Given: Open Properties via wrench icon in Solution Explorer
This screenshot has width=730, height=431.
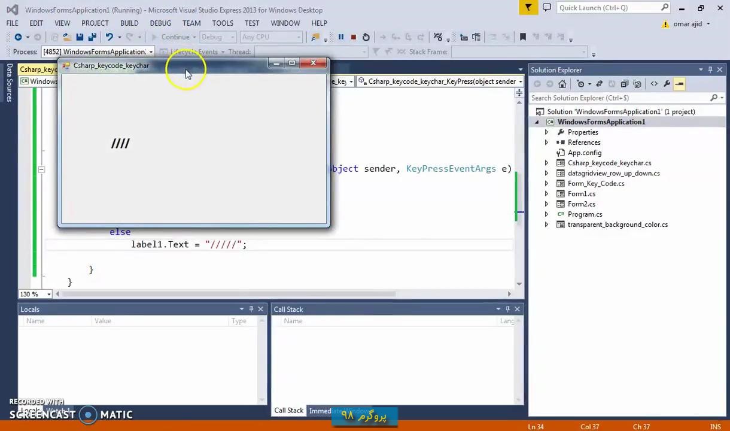Looking at the screenshot, I should coord(667,84).
